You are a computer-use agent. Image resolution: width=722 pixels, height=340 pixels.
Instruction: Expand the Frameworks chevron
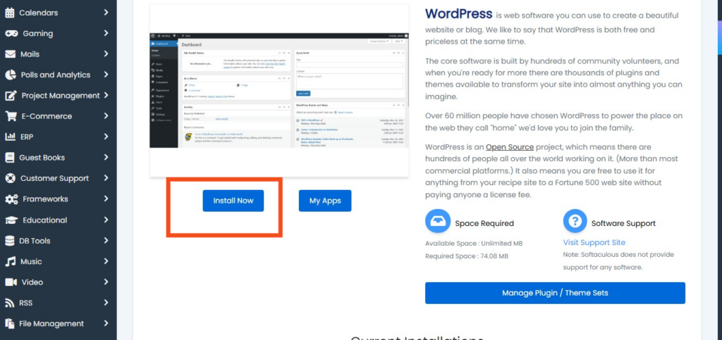point(106,199)
